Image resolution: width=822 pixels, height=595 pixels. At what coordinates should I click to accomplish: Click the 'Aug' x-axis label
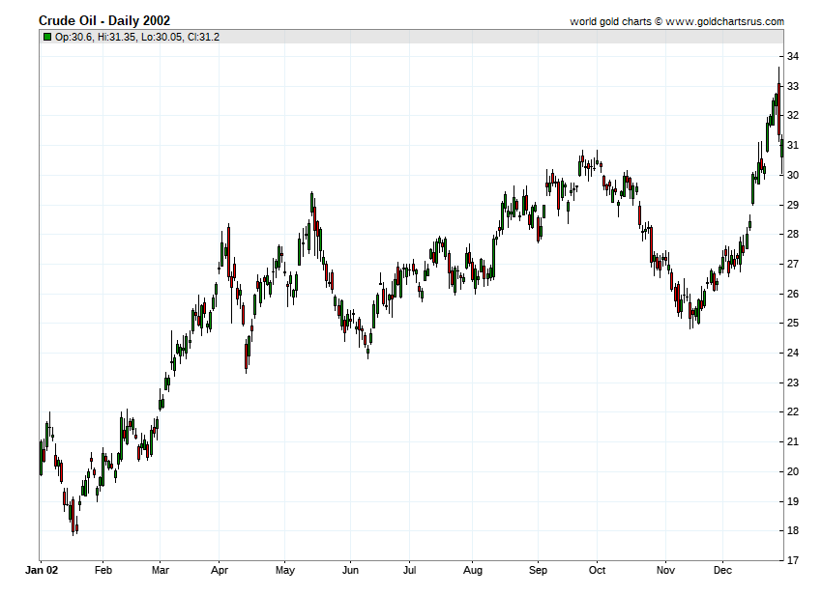click(472, 570)
